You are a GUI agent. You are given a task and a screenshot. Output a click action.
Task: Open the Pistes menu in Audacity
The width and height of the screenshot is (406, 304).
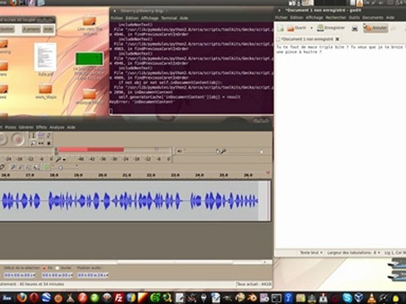10,128
